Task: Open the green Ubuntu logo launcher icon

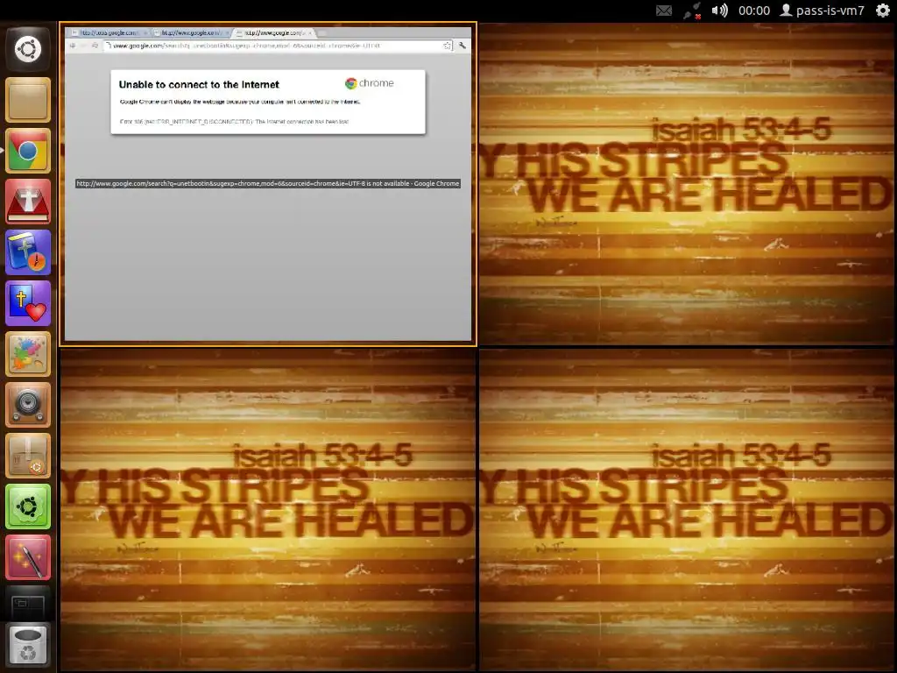Action: (27, 507)
